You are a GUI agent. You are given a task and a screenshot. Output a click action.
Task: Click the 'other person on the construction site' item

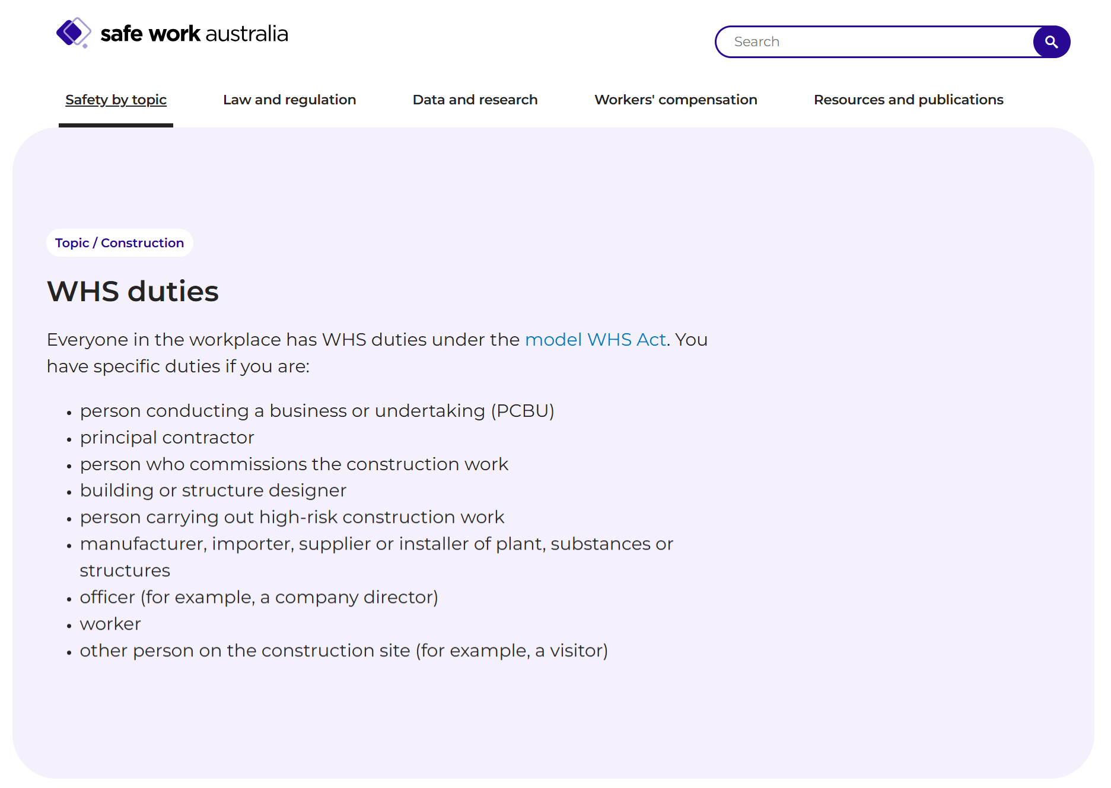(x=343, y=650)
